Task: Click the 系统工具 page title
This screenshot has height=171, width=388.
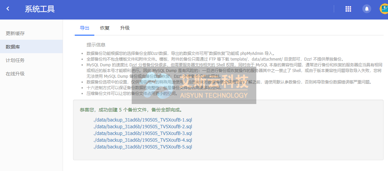Action: (x=40, y=9)
